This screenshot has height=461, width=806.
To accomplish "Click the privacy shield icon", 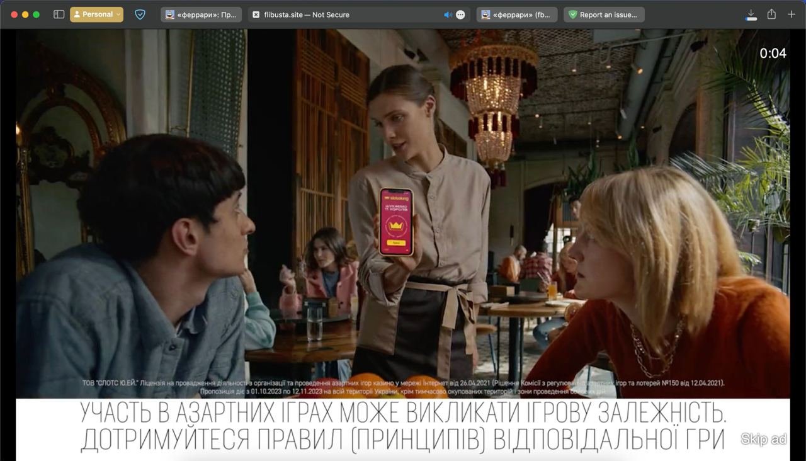I will coord(140,14).
